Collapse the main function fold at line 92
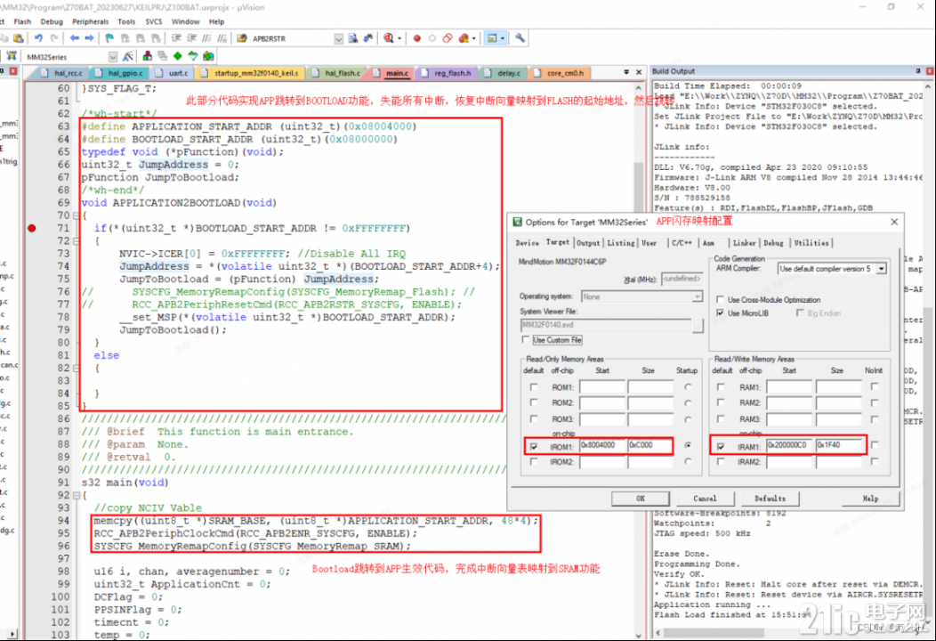Image resolution: width=936 pixels, height=641 pixels. 76,495
